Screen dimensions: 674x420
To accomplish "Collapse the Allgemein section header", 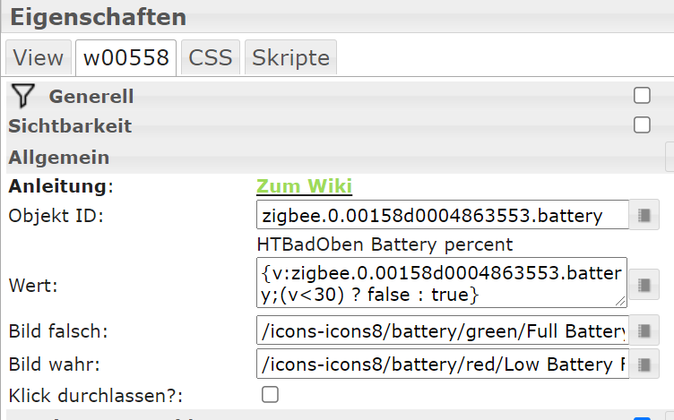I will click(59, 157).
